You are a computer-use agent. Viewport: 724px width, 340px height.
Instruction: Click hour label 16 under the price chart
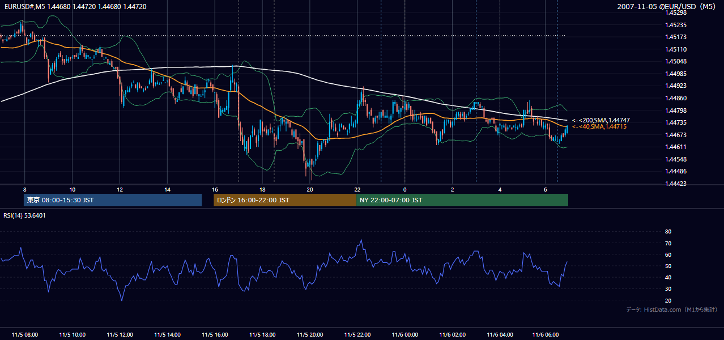(x=215, y=189)
